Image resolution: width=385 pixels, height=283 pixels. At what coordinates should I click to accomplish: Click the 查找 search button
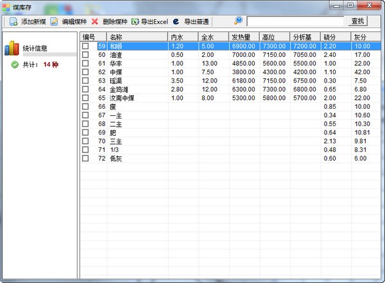[x=357, y=21]
